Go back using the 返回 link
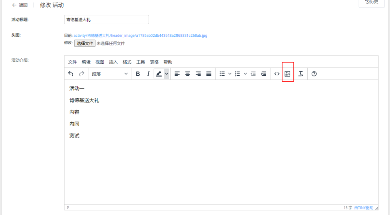 tap(20, 5)
